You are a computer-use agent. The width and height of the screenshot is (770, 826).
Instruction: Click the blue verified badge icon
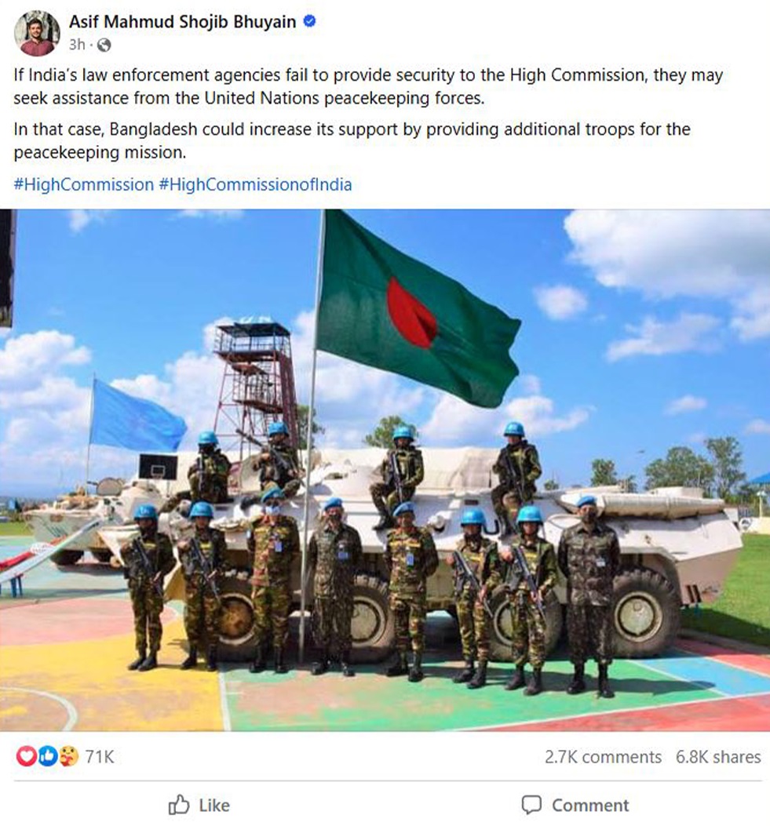(310, 21)
